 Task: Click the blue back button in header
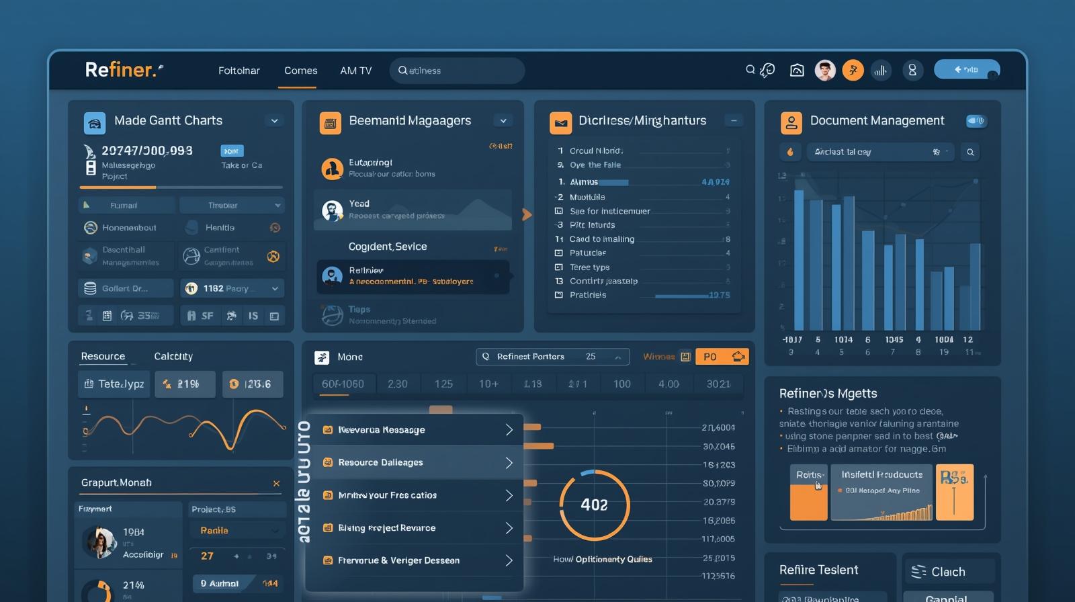966,69
